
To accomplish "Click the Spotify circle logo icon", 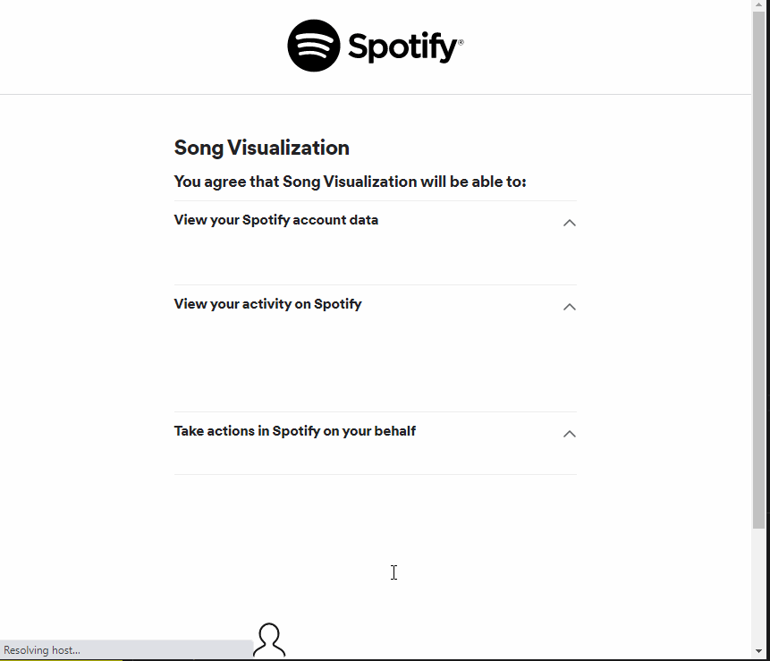I will 314,46.
